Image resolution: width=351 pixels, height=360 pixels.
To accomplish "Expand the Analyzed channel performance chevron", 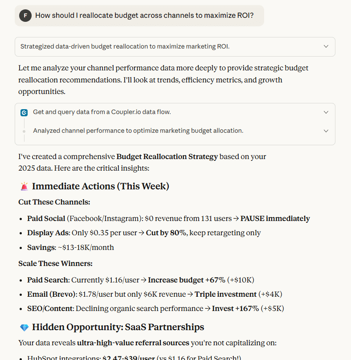I will 326,131.
